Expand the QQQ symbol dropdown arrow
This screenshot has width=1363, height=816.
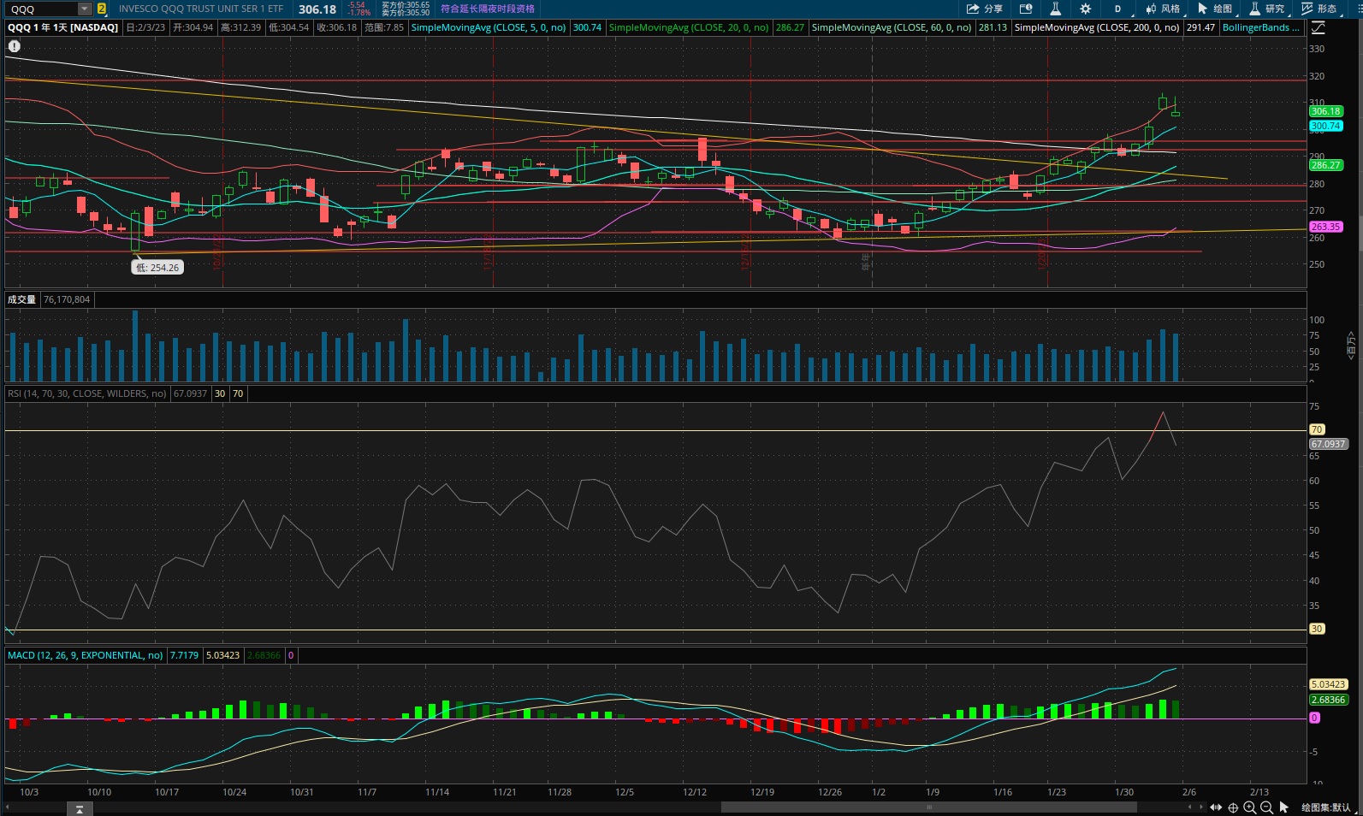click(84, 9)
